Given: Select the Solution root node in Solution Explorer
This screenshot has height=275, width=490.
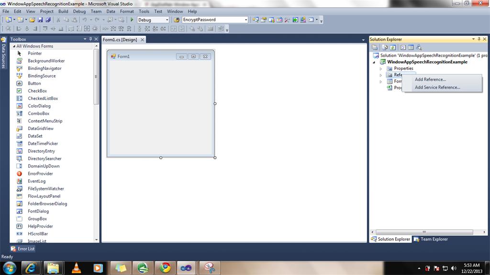Looking at the screenshot, I should click(x=430, y=55).
